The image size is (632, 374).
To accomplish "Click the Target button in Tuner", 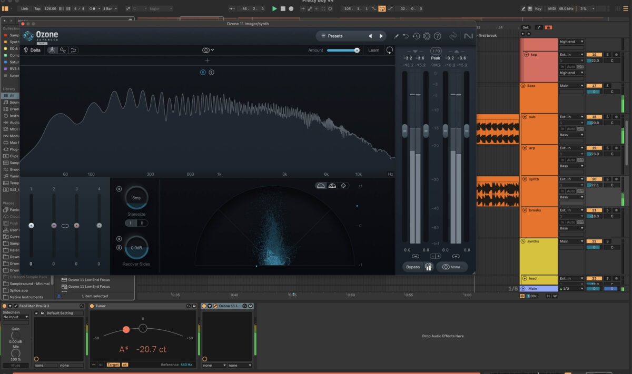I will coord(113,365).
